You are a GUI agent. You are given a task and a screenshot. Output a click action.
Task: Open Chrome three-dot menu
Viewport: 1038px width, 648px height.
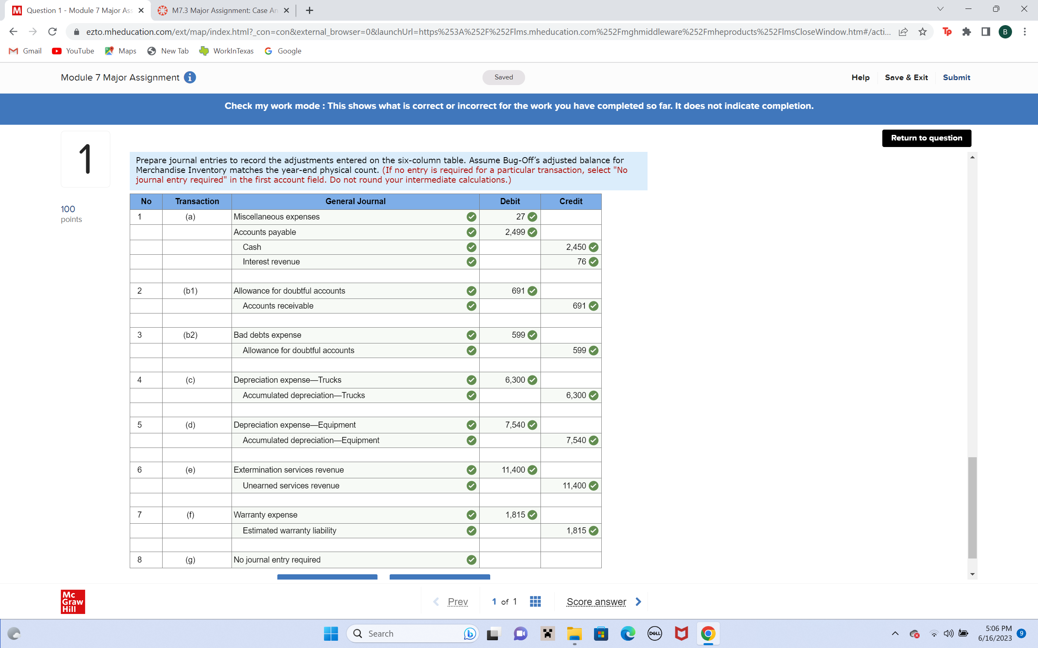click(x=1025, y=32)
